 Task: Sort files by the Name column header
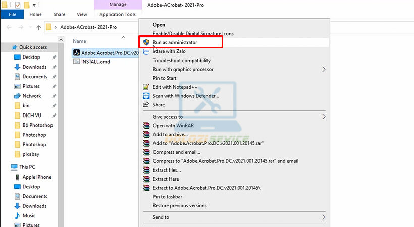coord(79,41)
